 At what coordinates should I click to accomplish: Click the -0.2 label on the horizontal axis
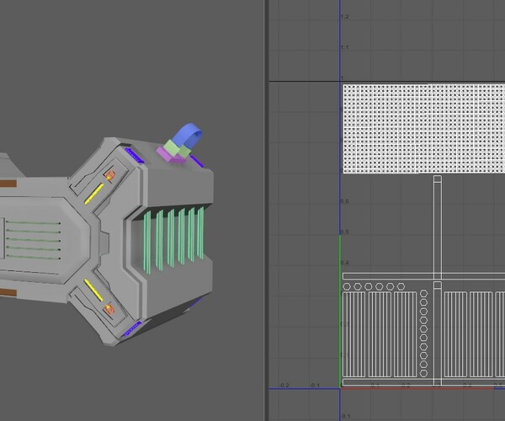(x=284, y=386)
